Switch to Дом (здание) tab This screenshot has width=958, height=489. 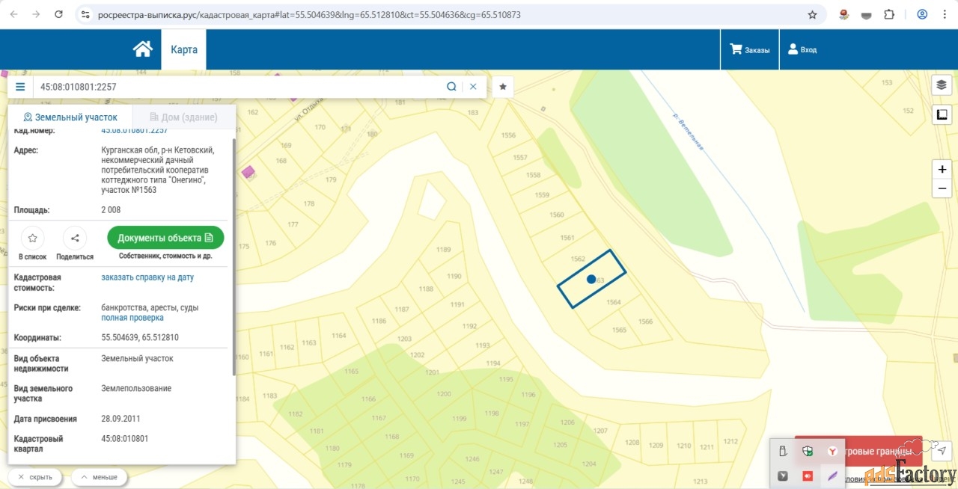(183, 117)
